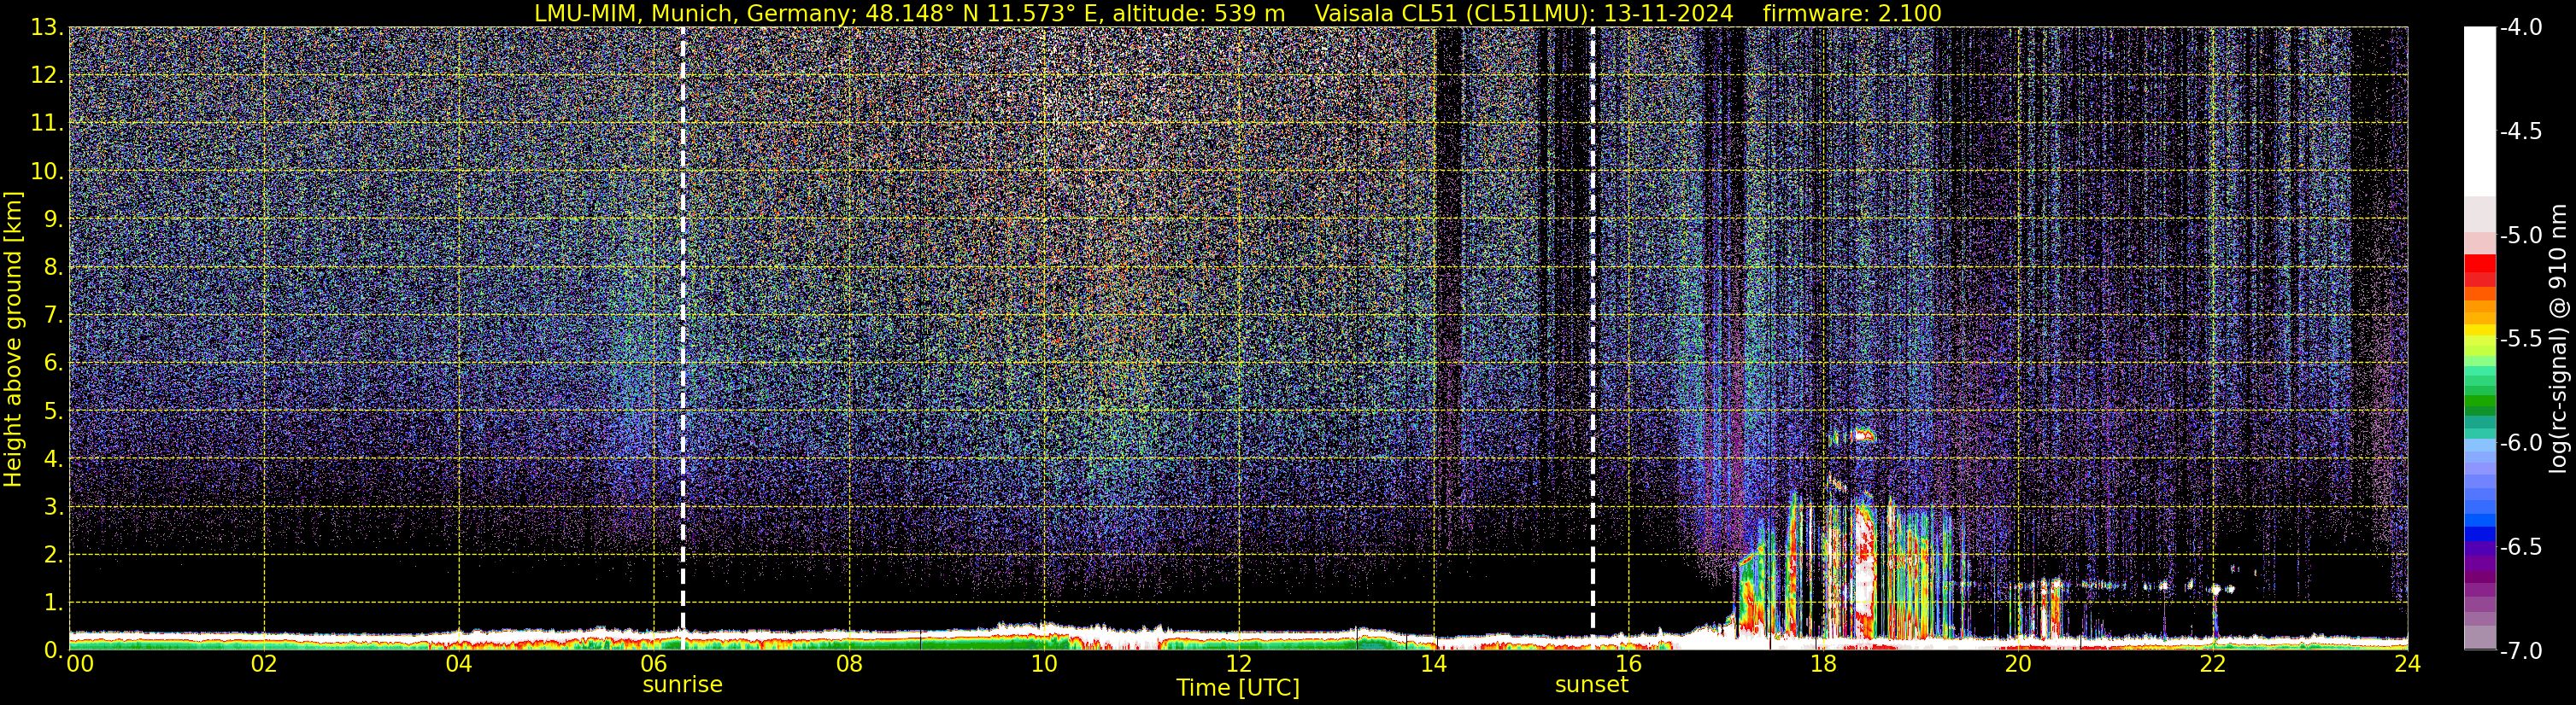The height and width of the screenshot is (705, 2576).
Task: Click the "log(rc-signal) @ 910 nm" colorbar title
Action: [x=2559, y=340]
